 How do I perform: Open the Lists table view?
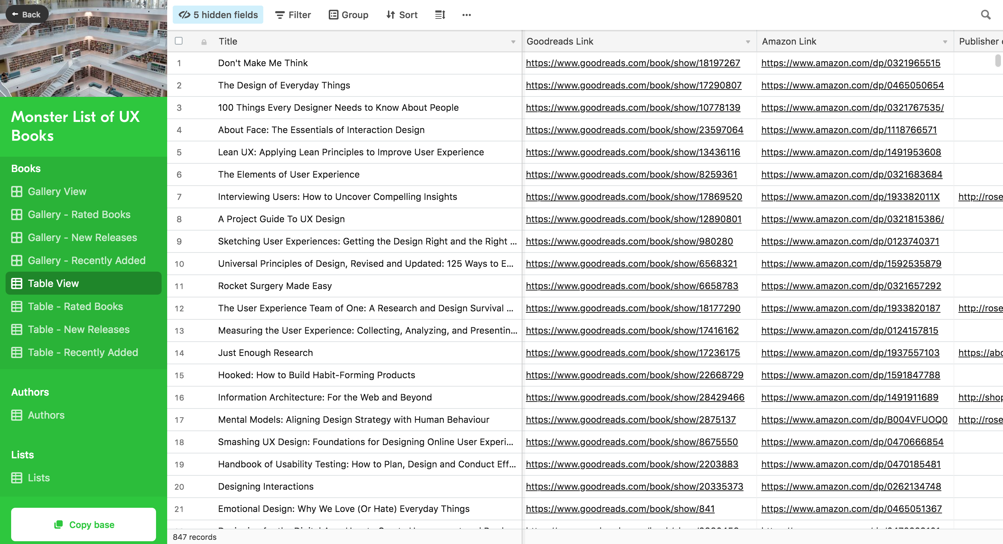click(83, 478)
